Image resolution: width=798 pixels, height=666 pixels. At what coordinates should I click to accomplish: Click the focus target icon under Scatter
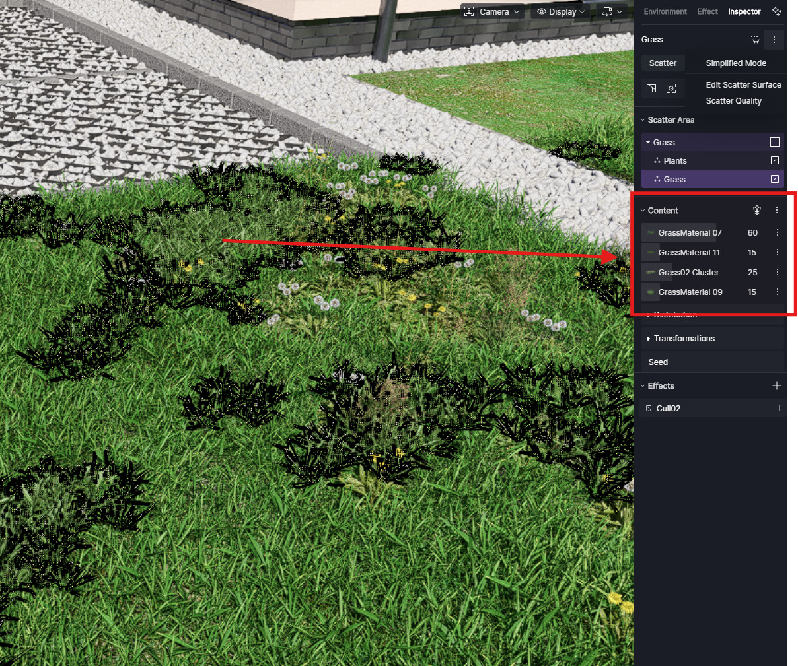coord(671,88)
